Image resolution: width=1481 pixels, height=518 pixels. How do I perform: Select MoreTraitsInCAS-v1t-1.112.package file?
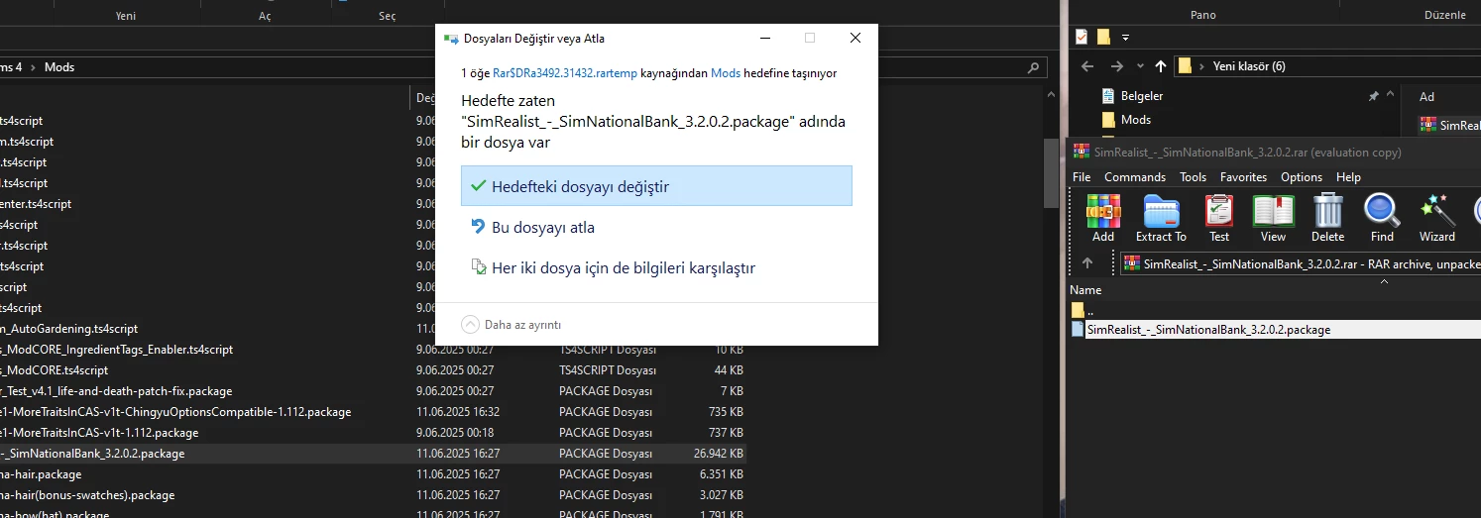point(99,433)
